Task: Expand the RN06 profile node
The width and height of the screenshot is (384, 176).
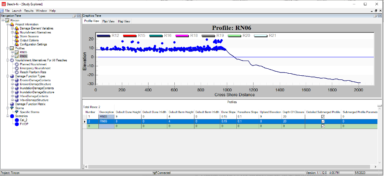Action: click(12, 56)
